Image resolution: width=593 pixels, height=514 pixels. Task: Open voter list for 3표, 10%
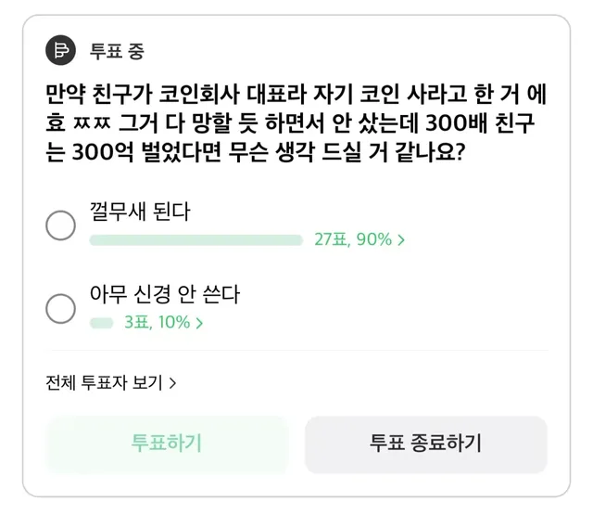pyautogui.click(x=158, y=323)
